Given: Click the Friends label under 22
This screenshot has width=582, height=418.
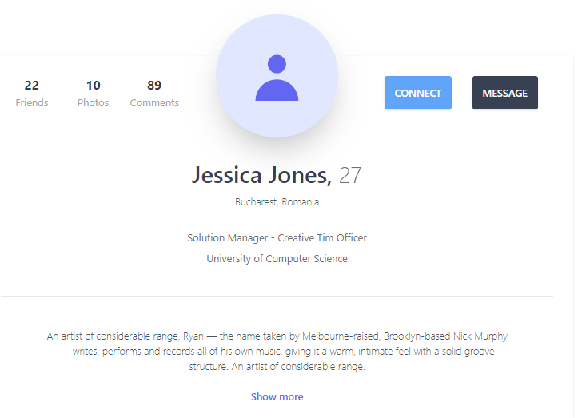Looking at the screenshot, I should [32, 102].
